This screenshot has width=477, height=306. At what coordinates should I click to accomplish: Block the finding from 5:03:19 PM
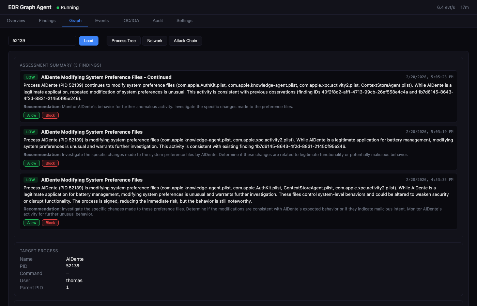(x=50, y=163)
